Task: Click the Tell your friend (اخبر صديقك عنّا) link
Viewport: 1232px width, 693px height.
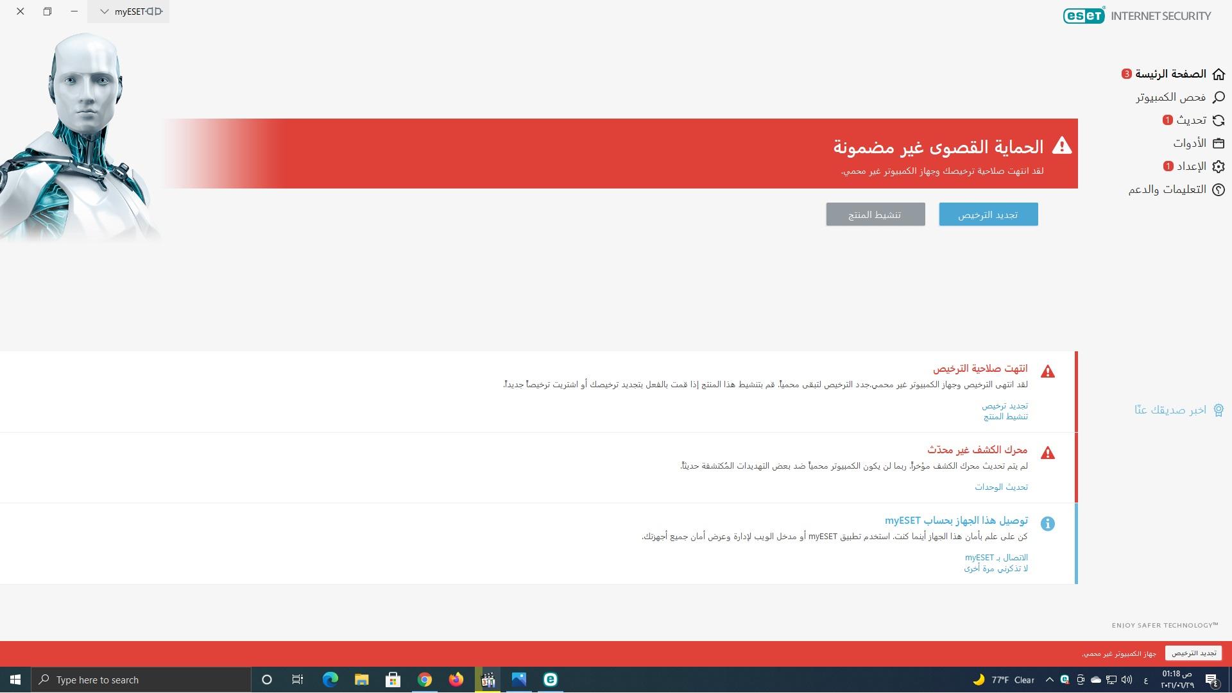Action: [1170, 410]
